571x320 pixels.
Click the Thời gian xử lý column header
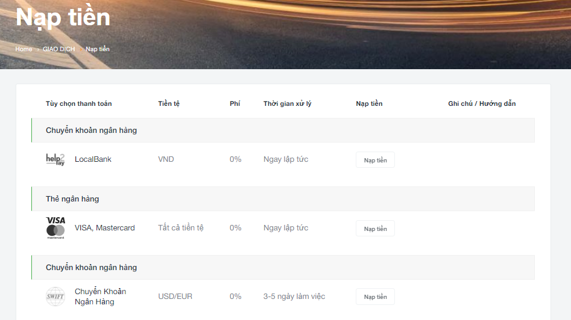(x=288, y=103)
